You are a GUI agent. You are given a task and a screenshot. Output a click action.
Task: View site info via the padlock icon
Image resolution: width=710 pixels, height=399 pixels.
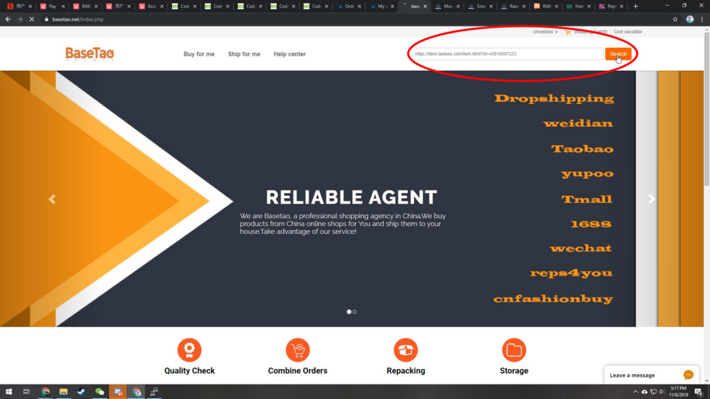(46, 19)
